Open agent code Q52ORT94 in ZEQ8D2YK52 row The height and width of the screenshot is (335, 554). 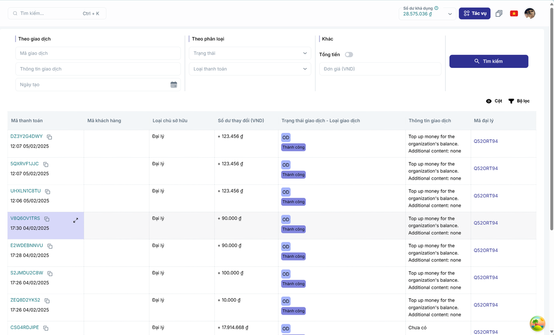(x=486, y=305)
